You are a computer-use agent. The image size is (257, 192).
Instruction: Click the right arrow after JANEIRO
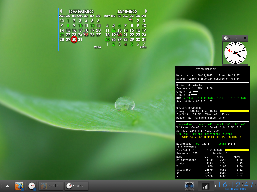[146, 11]
